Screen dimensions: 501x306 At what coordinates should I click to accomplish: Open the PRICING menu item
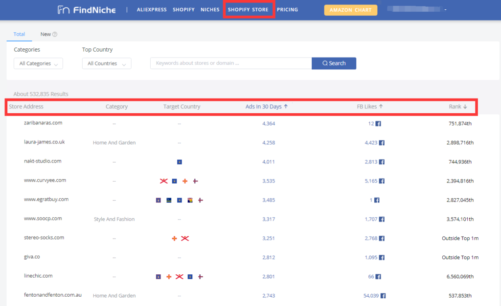[287, 10]
